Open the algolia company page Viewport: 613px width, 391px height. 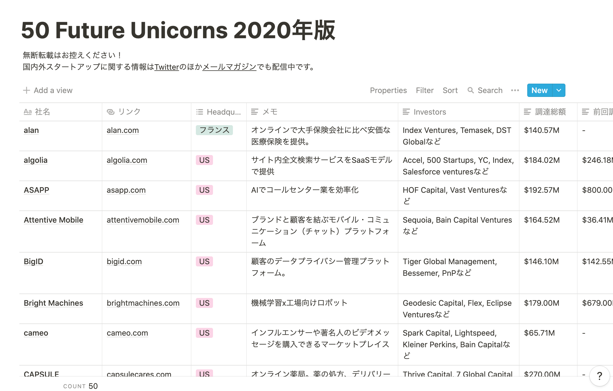(36, 160)
